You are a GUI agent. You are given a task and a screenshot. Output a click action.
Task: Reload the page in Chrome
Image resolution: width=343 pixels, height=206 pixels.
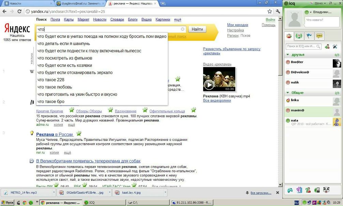click(20, 11)
